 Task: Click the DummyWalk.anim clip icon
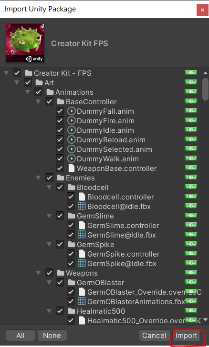(x=72, y=159)
